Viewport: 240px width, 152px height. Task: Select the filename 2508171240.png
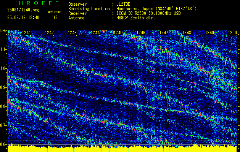23,10
